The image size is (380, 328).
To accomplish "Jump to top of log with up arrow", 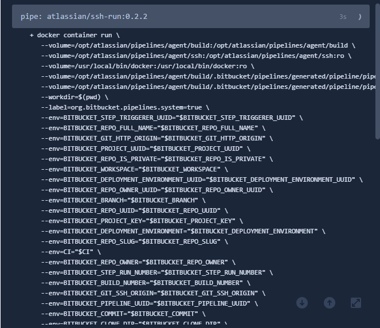I will [x=330, y=303].
